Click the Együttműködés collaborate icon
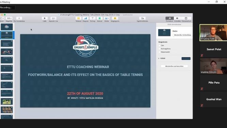 click(x=142, y=18)
